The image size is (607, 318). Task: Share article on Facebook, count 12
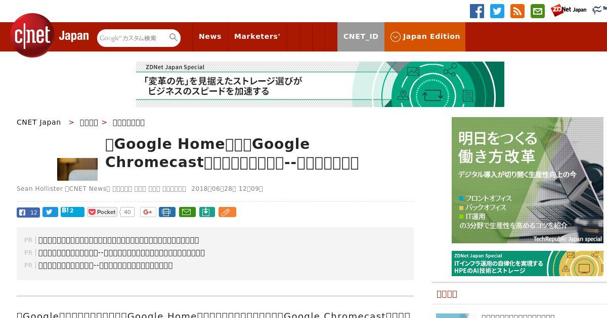[28, 212]
